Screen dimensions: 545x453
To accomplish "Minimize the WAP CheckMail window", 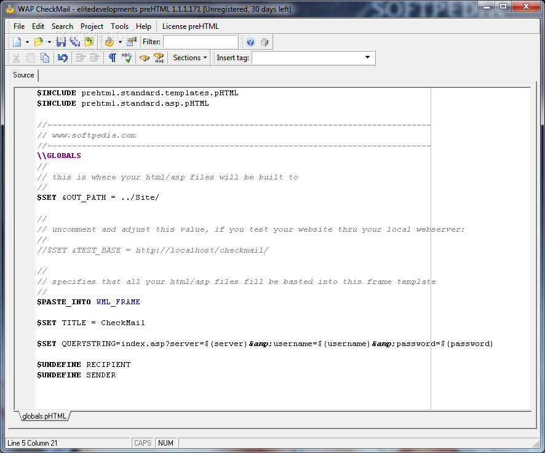I will click(487, 7).
